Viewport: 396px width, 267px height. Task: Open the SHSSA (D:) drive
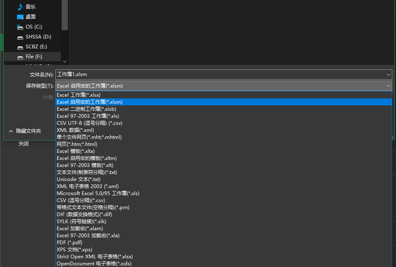tap(38, 37)
